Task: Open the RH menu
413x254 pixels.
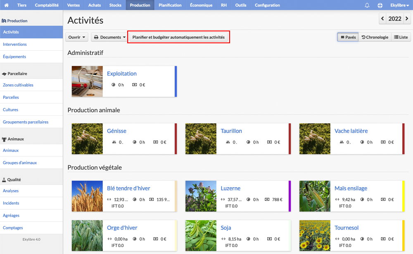Action: pyautogui.click(x=223, y=5)
